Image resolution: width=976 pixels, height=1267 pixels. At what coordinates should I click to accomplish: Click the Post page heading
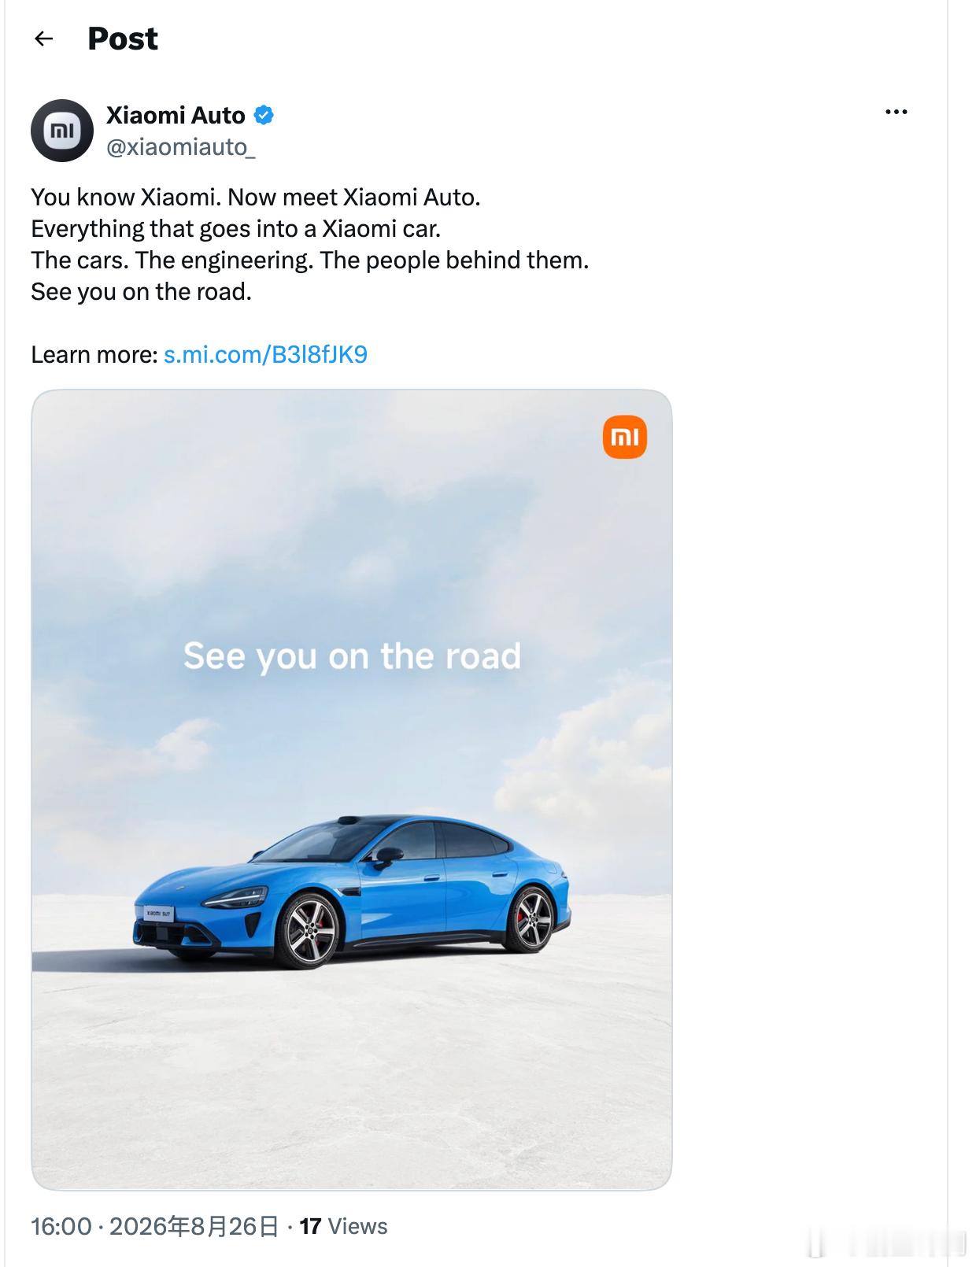click(123, 39)
